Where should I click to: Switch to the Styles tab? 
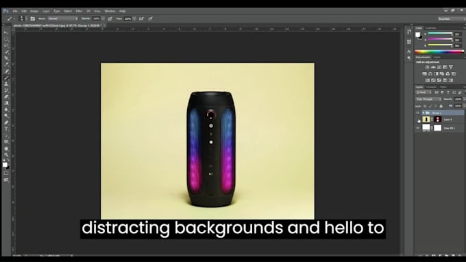tap(437, 57)
